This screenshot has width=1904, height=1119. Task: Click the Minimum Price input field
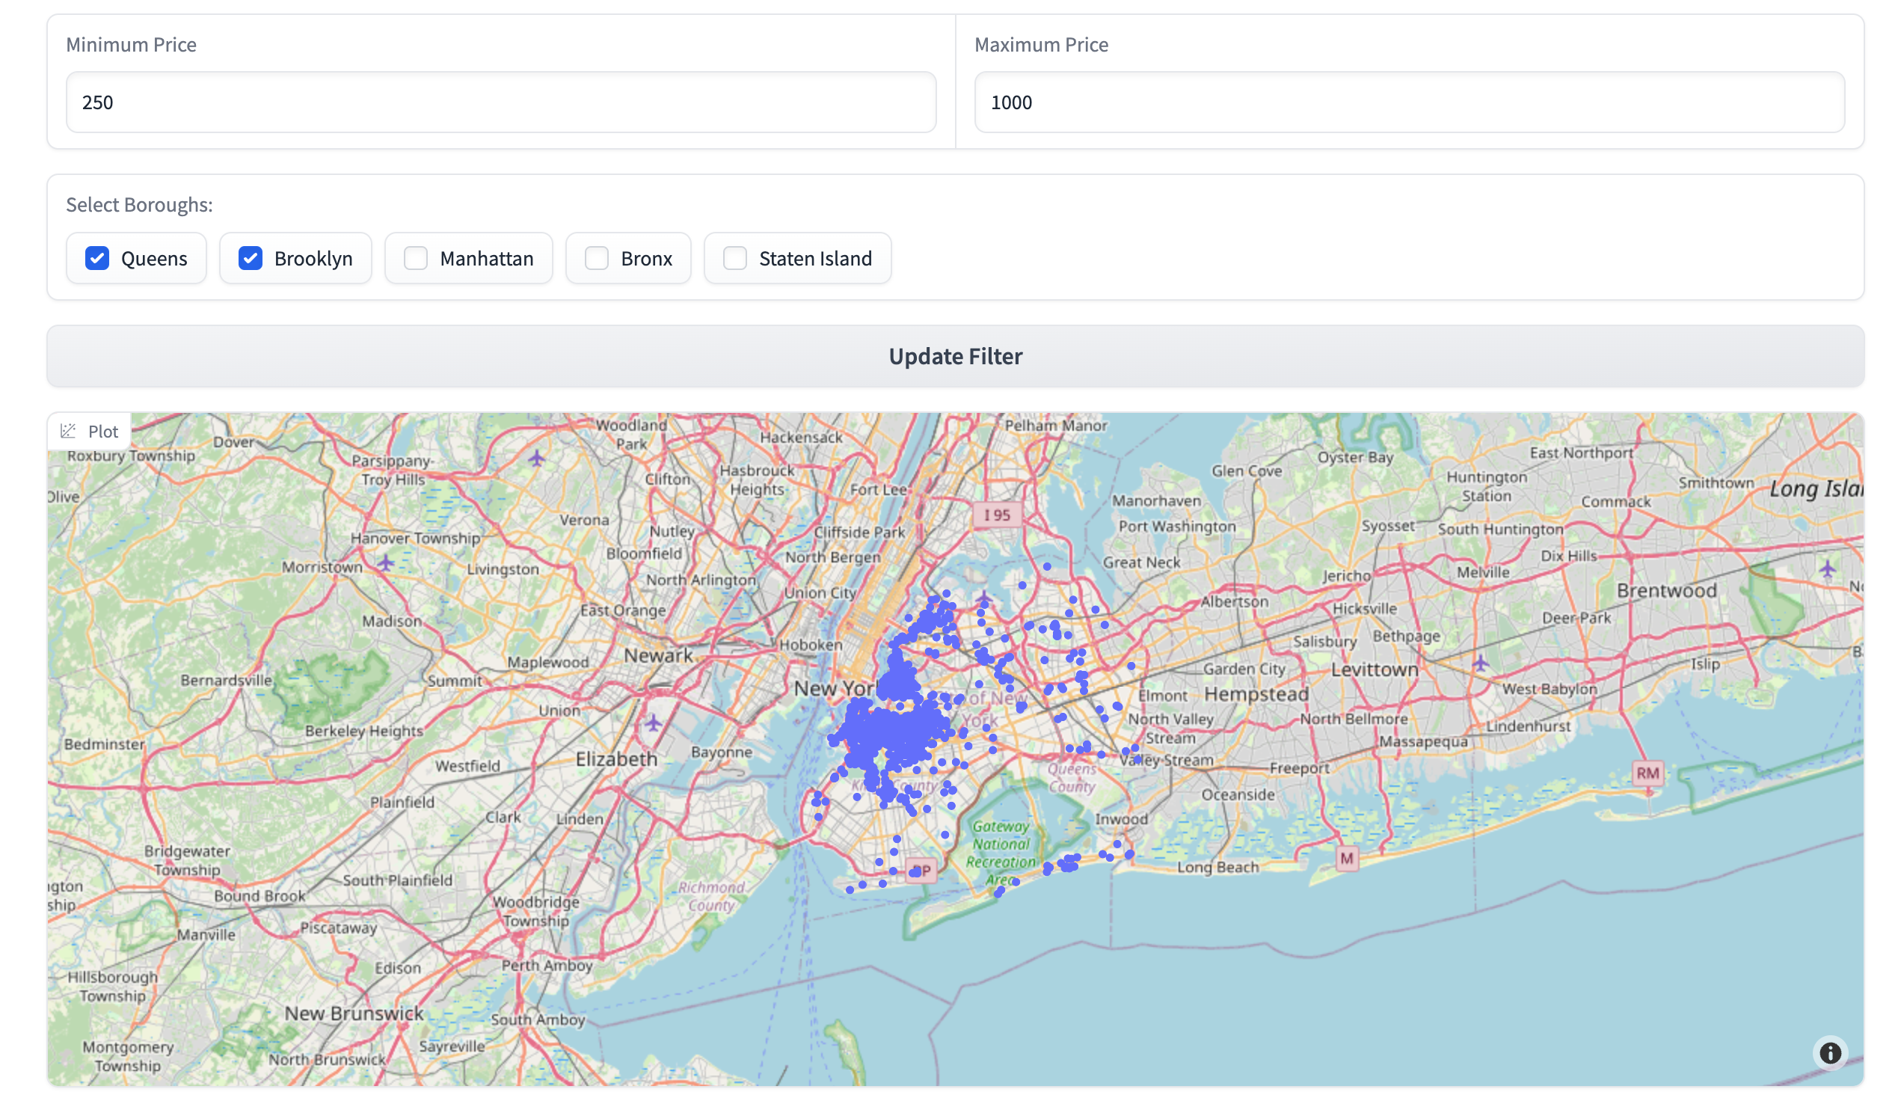(x=501, y=102)
